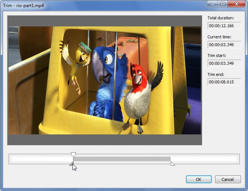Cancel the trim dialog
This screenshot has width=248, height=191.
click(x=228, y=179)
